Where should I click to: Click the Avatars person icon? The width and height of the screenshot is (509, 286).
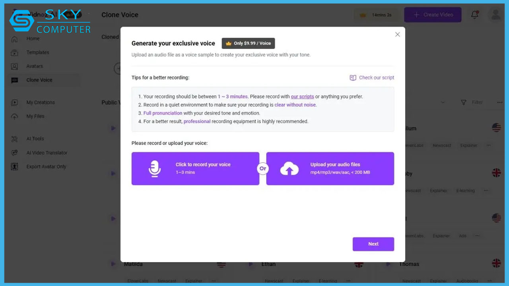[x=15, y=66]
